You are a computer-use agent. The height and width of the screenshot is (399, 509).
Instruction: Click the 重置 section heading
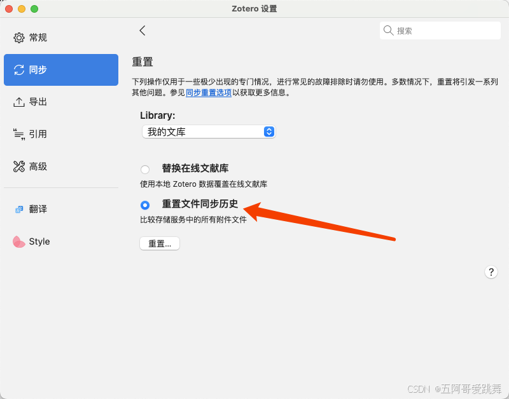pyautogui.click(x=142, y=62)
